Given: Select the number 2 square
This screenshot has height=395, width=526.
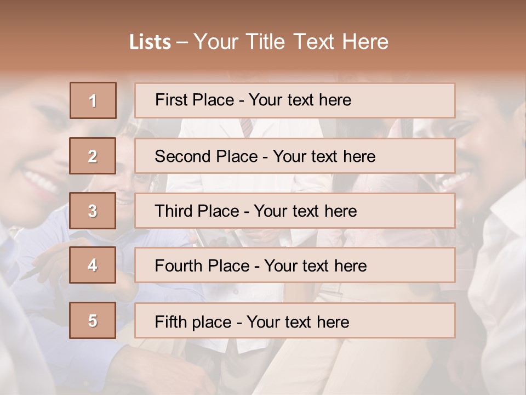Looking at the screenshot, I should [93, 156].
